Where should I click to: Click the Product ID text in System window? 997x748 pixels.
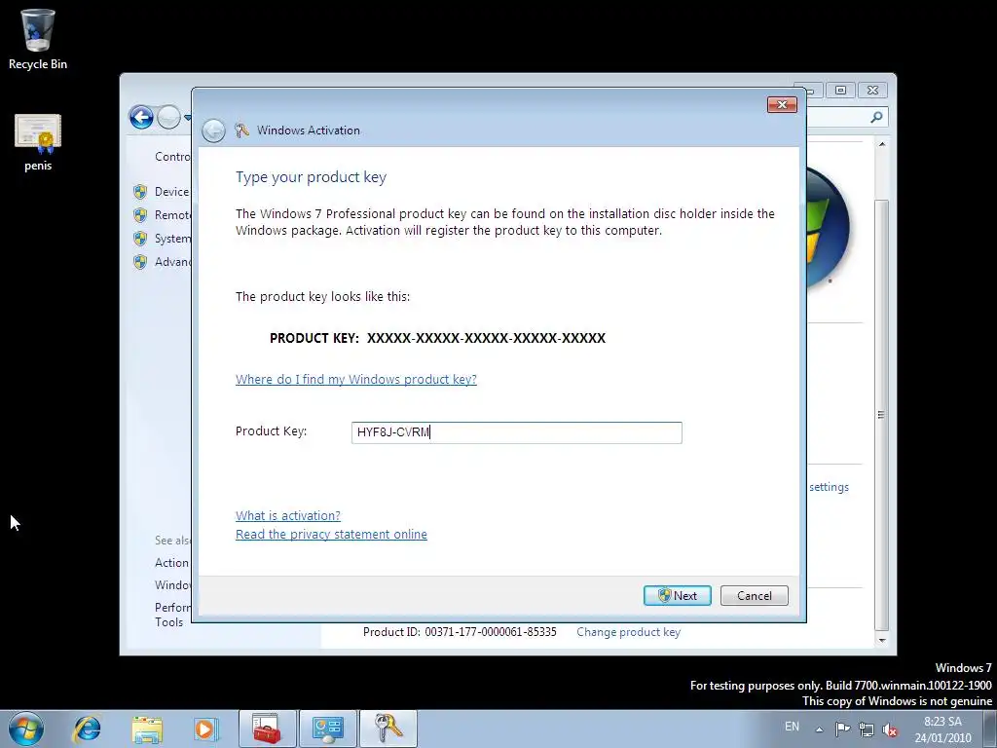point(460,632)
